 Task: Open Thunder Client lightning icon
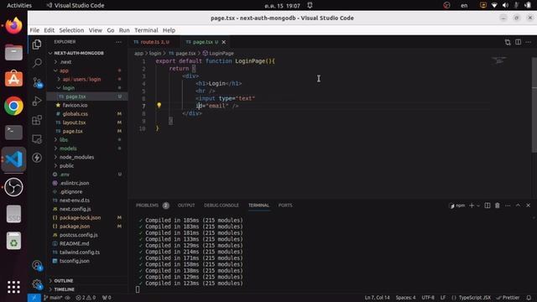(37, 158)
